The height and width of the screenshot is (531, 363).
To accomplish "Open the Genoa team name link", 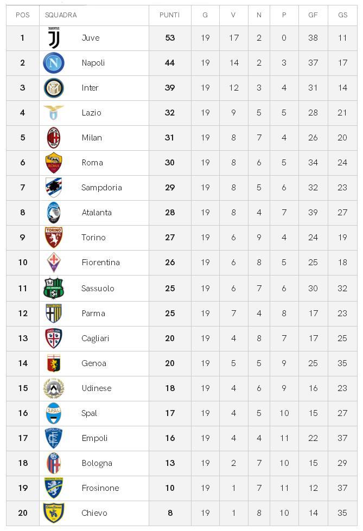I will [94, 363].
